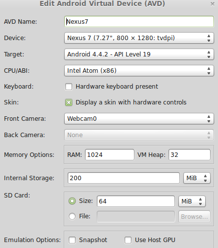Viewport: 218px width, 248px height.
Task: Click the Device label
Action: coord(15,38)
